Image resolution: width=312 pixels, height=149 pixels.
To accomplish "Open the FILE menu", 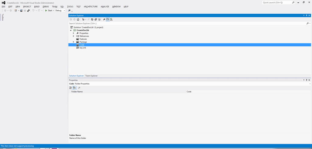I will pos(3,7).
